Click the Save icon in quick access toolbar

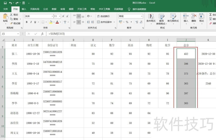point(5,3)
